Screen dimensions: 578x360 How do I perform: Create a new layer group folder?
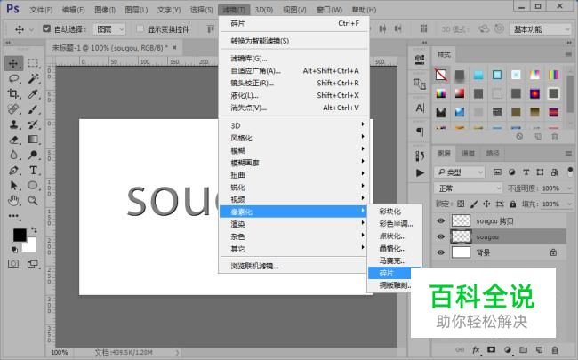(523, 349)
